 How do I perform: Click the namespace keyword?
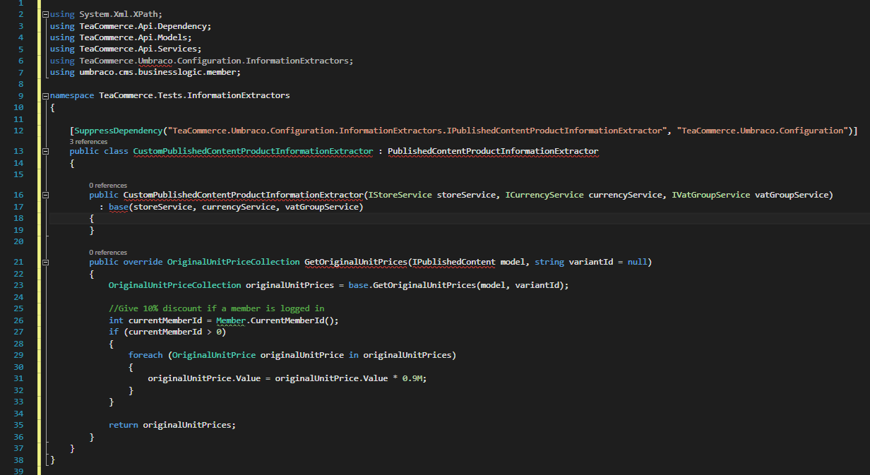click(72, 95)
